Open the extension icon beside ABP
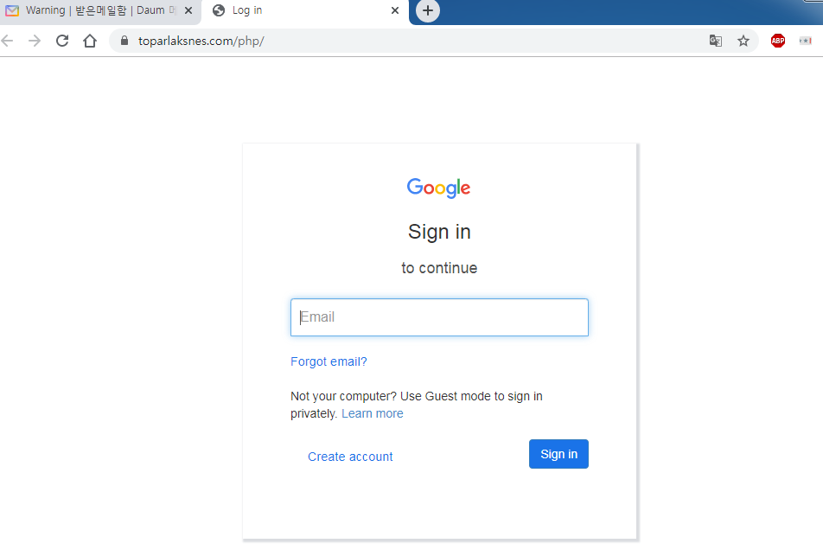The image size is (823, 556). 805,41
